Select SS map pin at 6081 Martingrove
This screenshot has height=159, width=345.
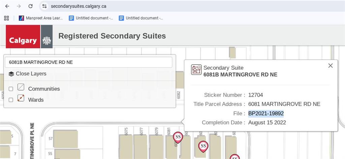point(178,137)
